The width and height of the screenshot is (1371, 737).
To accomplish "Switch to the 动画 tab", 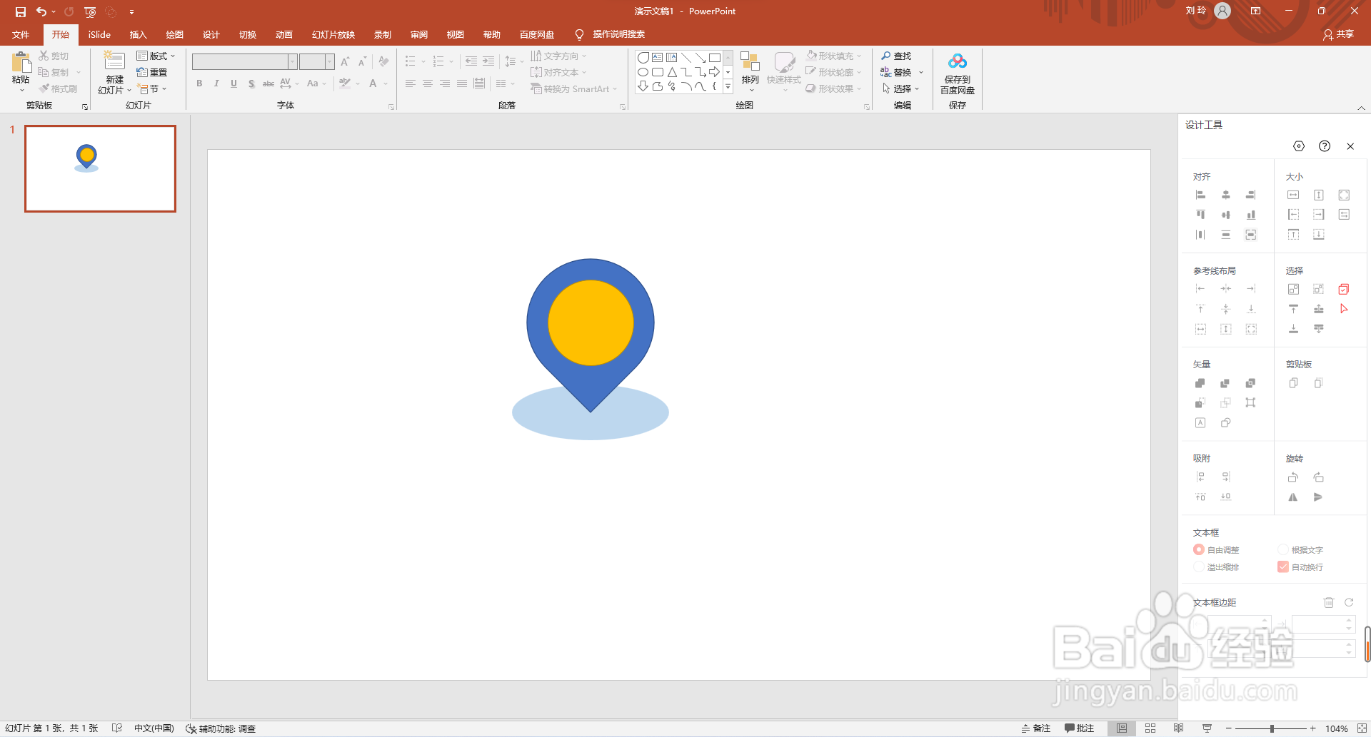I will tap(283, 34).
